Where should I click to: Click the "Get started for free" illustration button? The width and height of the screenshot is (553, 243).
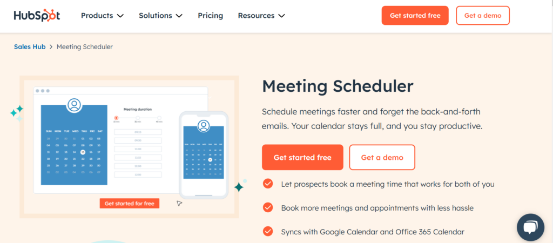130,204
